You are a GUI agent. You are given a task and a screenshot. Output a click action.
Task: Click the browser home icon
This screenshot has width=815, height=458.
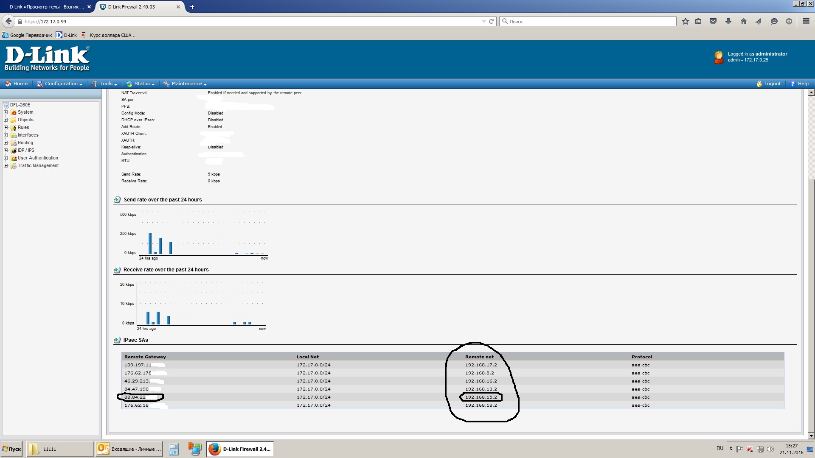(x=743, y=21)
